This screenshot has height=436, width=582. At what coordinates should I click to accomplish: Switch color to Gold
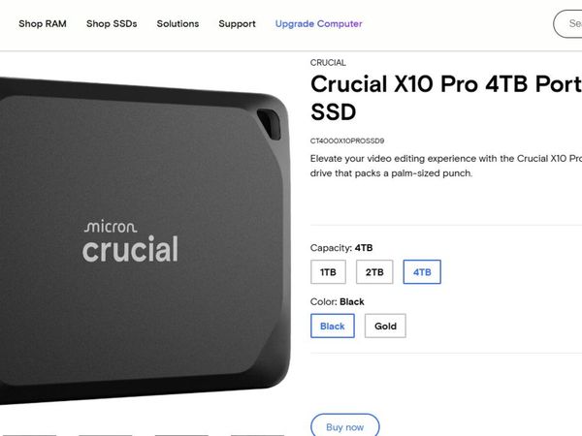[385, 326]
